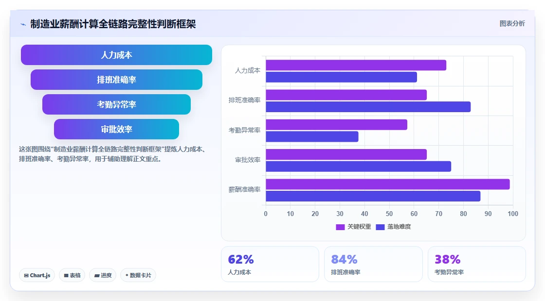This screenshot has height=301, width=545.
Task: Click the purple 考勤异常率 关键权重 bar
Action: pyautogui.click(x=336, y=125)
